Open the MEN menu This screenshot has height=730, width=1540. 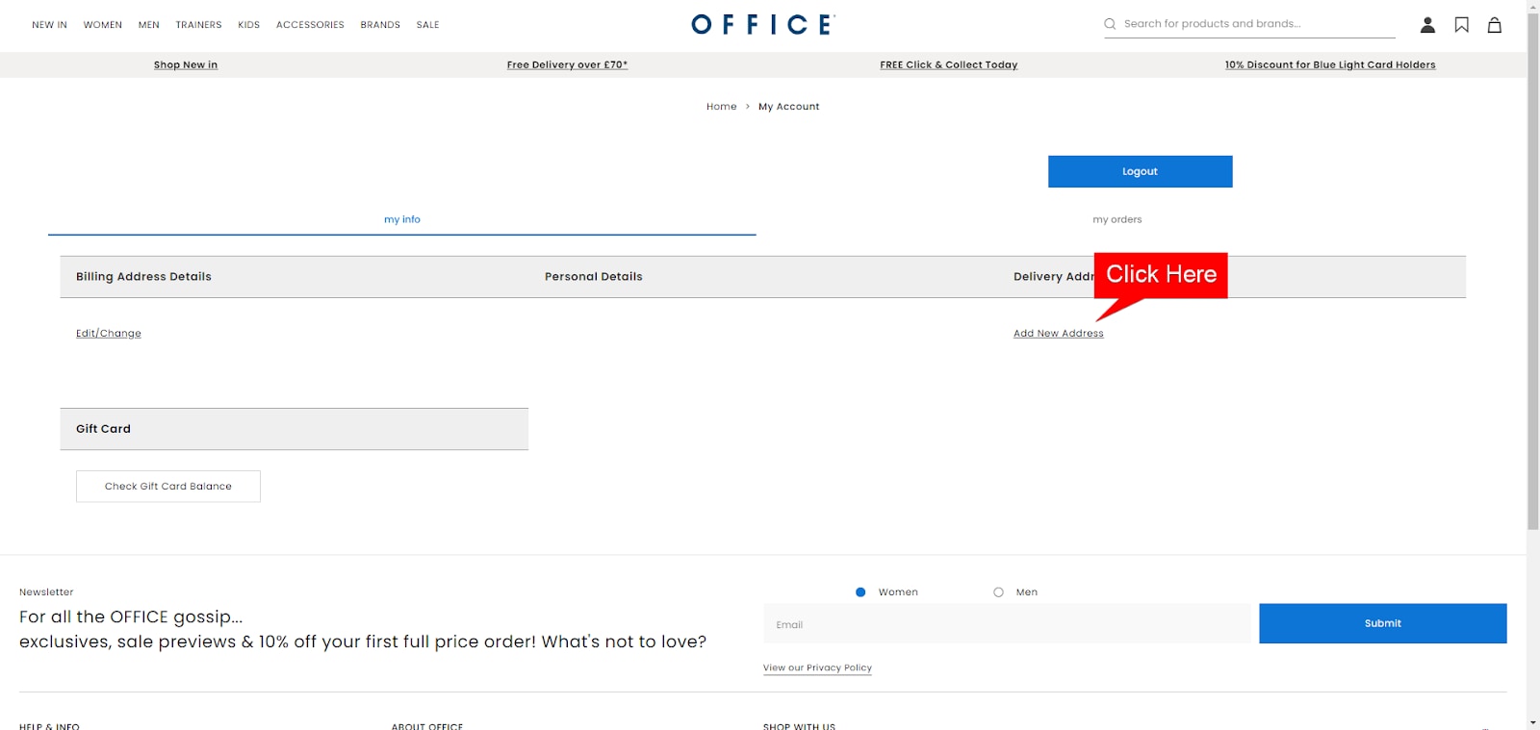point(149,25)
